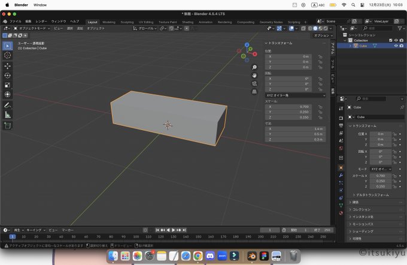
Task: Click the pan hand viewport icon
Action: pos(254,76)
